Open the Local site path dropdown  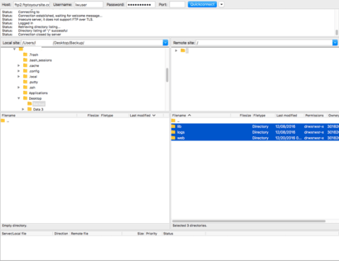(x=165, y=43)
